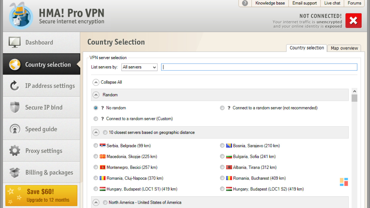Click the server list scrollbar up arrow
Viewport: 370px width, 208px height.
(x=354, y=91)
